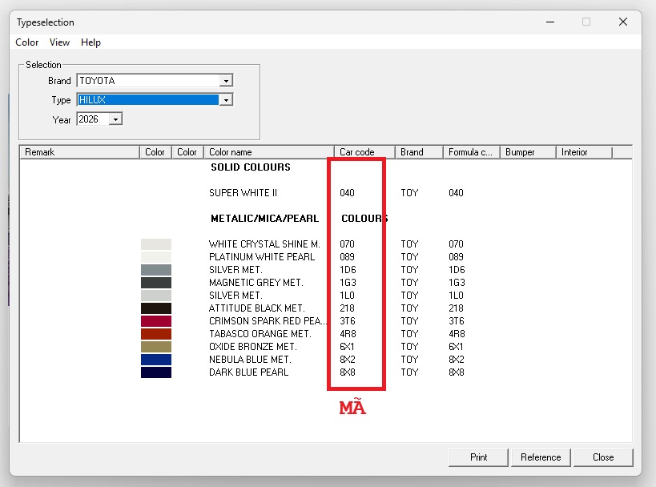Image resolution: width=656 pixels, height=487 pixels.
Task: Select OXIDE BRONZE MET. row text
Action: [253, 347]
